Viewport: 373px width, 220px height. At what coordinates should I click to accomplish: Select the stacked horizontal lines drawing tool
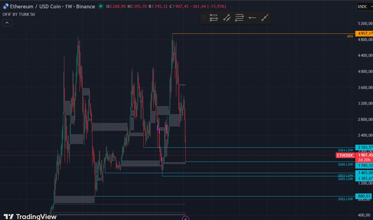[x=239, y=18]
